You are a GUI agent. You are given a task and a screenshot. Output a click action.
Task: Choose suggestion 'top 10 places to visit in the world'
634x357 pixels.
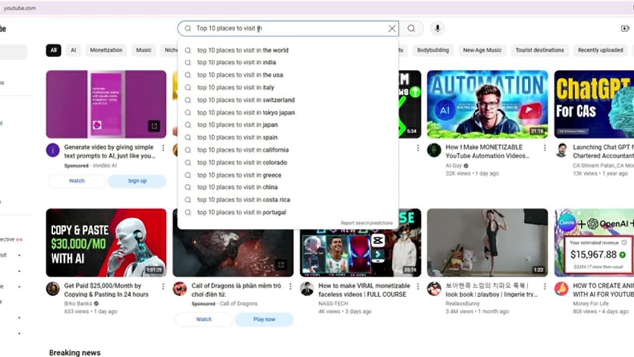[x=288, y=50]
